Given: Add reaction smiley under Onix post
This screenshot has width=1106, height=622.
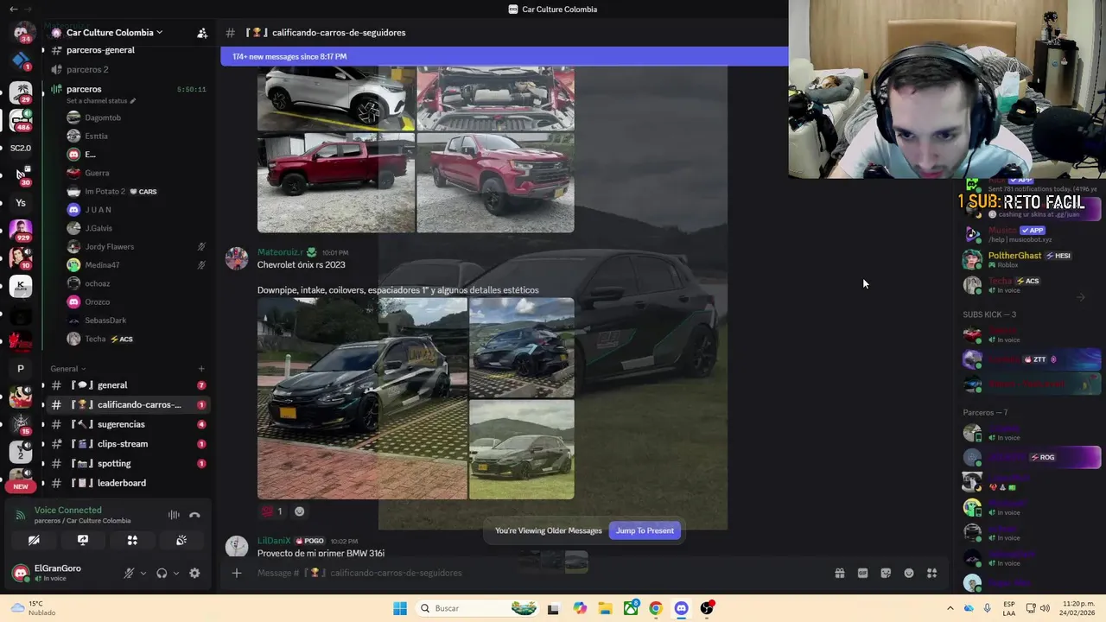Looking at the screenshot, I should [300, 511].
